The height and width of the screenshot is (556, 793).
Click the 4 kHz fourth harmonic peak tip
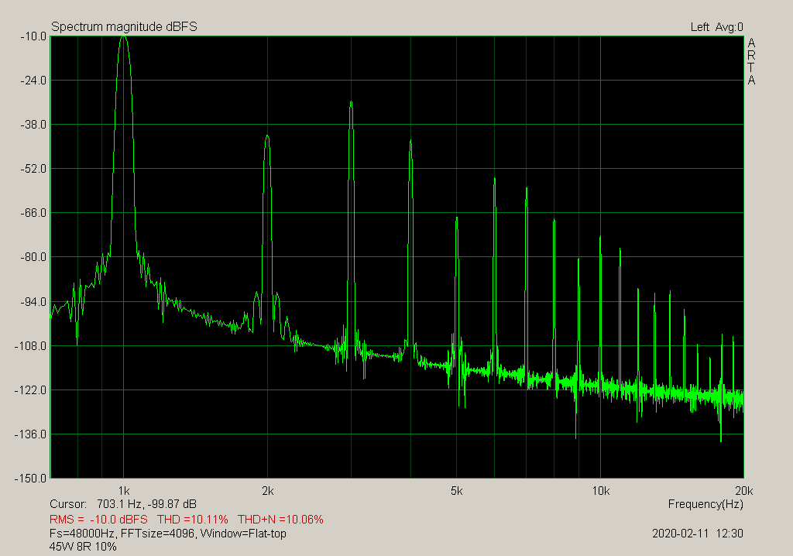point(410,142)
